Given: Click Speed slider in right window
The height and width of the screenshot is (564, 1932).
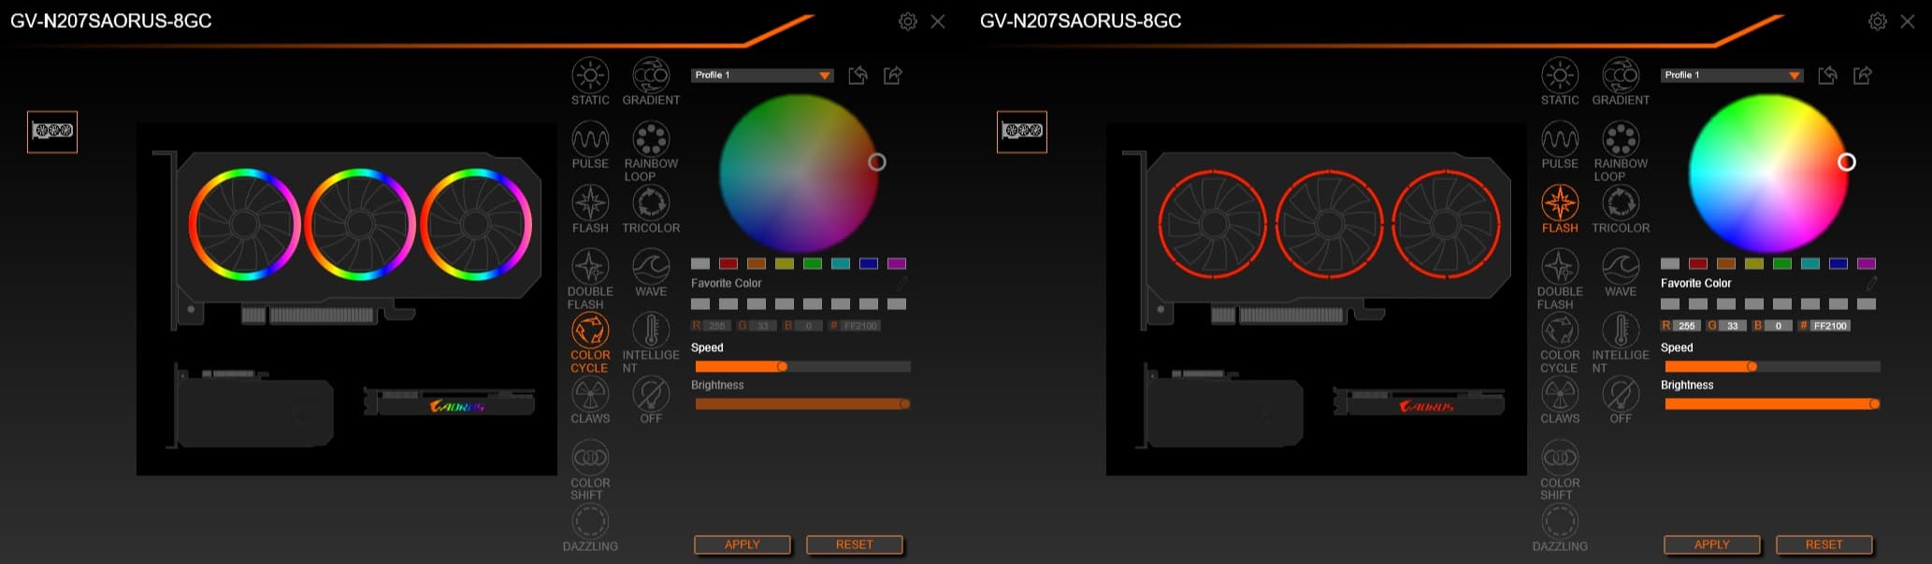Looking at the screenshot, I should 1772,367.
